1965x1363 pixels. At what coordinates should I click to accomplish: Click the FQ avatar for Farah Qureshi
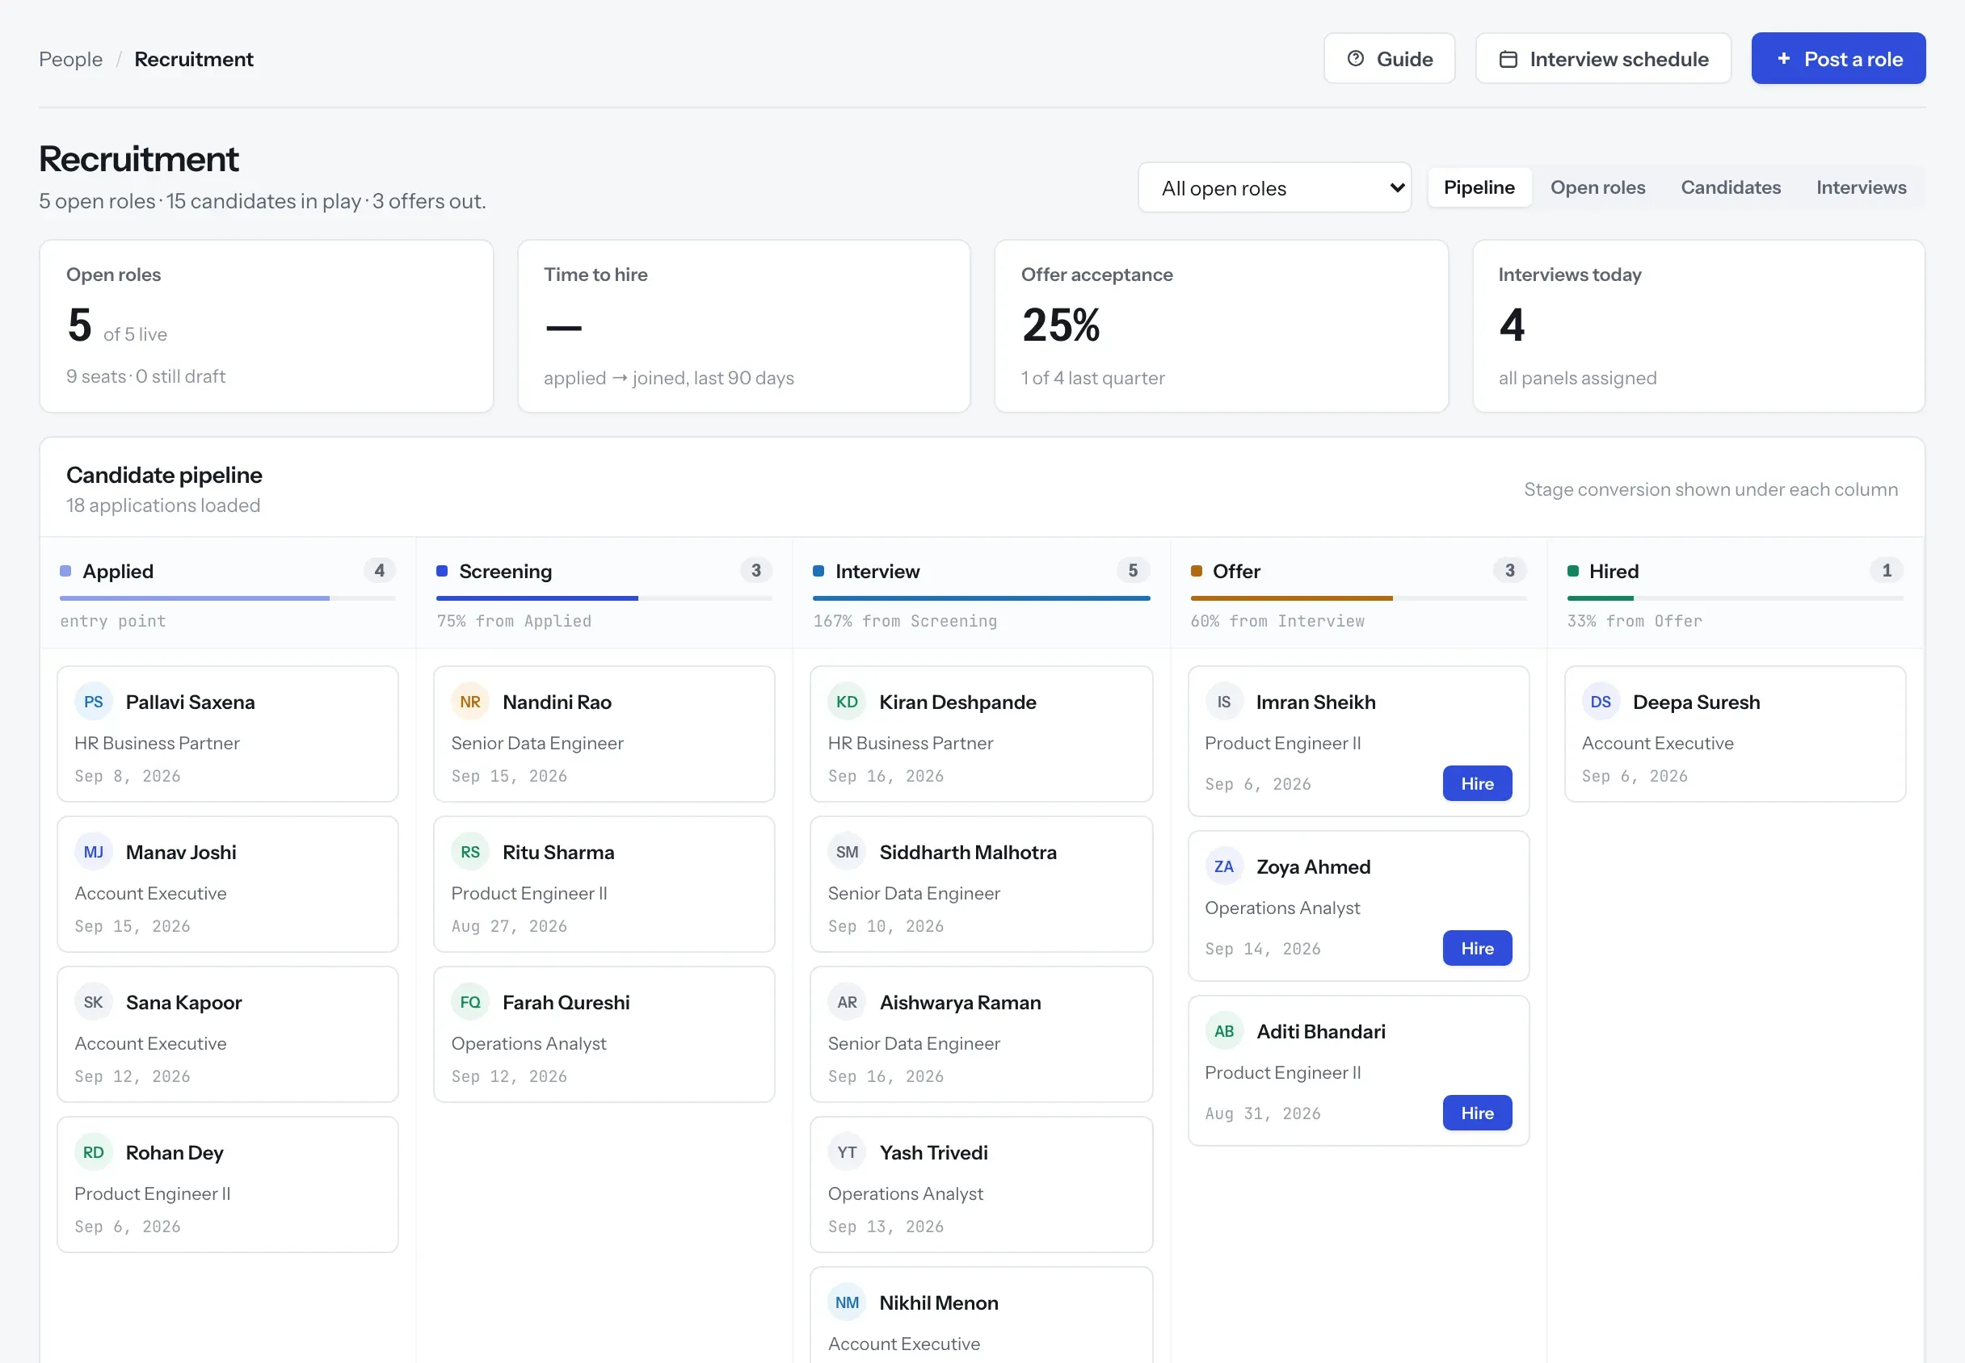point(470,1003)
